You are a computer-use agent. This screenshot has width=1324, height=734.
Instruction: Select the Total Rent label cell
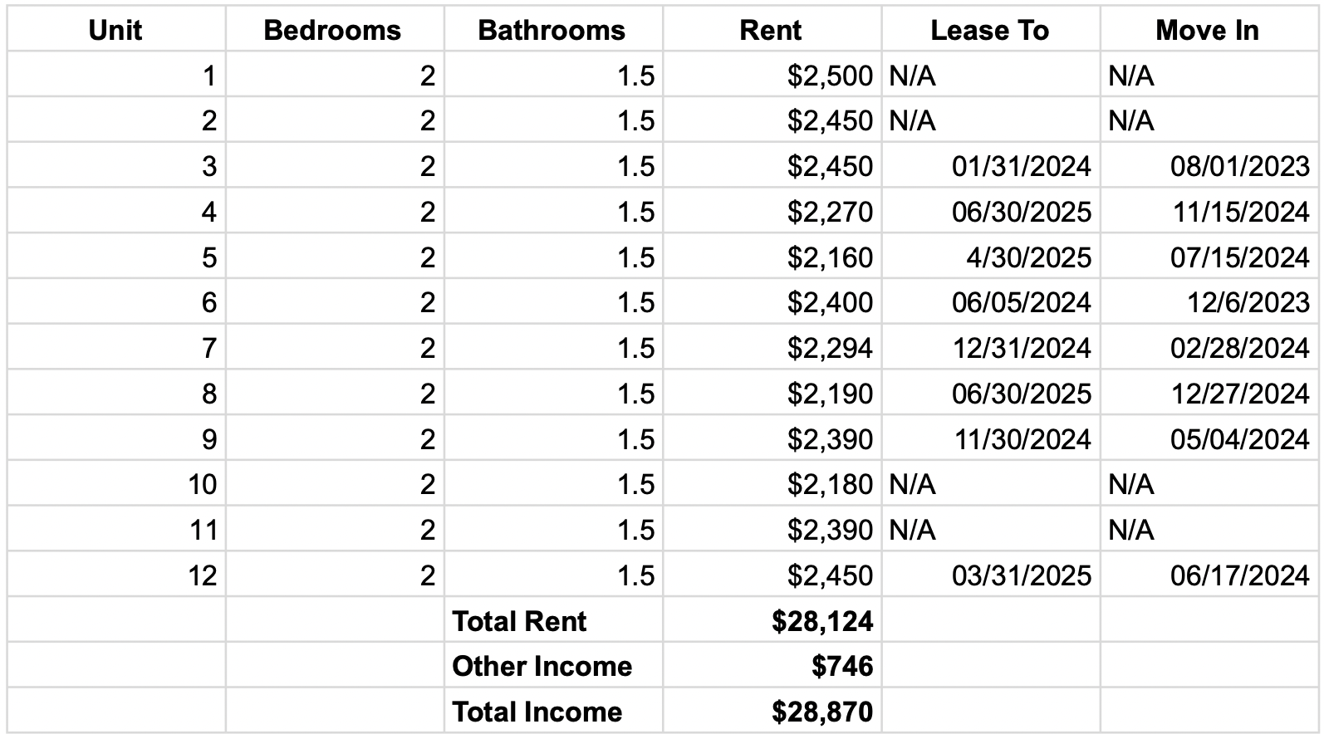click(x=520, y=621)
